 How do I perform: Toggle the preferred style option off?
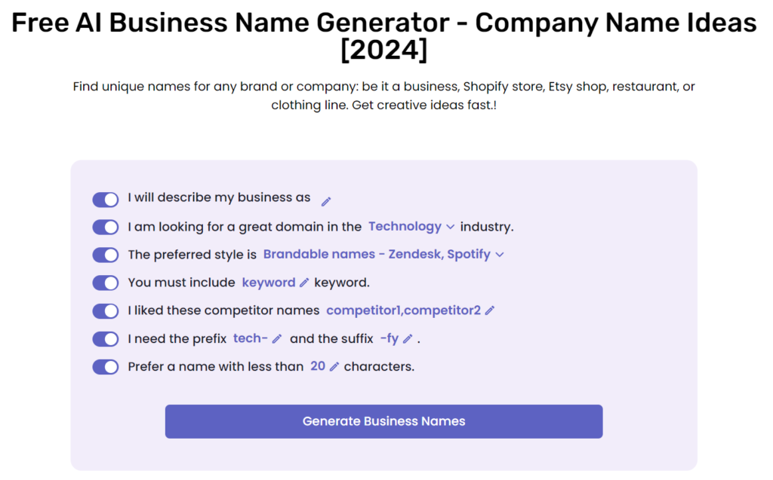tap(105, 255)
